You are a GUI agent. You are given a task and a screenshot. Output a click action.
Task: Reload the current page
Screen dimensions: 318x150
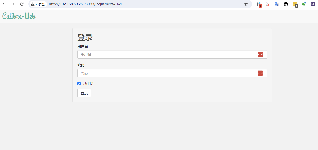(x=22, y=4)
